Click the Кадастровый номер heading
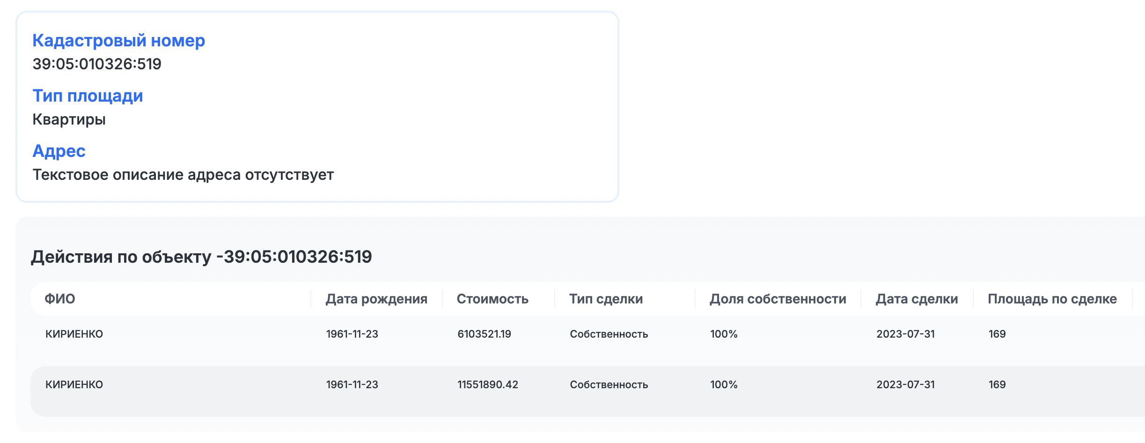 click(118, 41)
